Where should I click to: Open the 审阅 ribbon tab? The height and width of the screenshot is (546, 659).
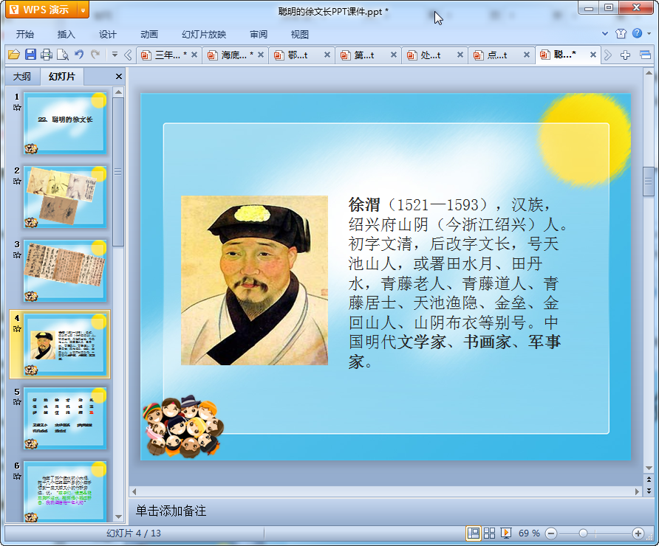259,35
